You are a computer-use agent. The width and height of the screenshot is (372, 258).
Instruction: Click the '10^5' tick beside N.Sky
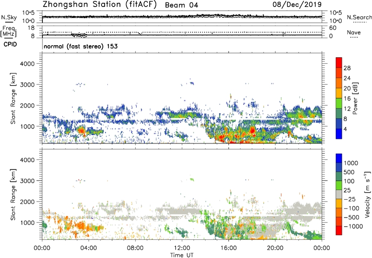click(x=28, y=13)
